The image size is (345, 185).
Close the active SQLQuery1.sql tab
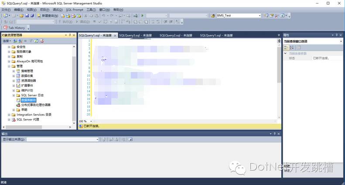pos(115,35)
